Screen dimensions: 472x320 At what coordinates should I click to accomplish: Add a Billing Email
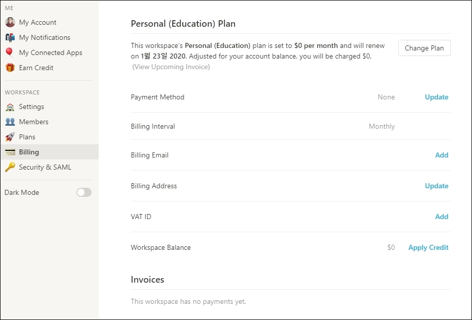coord(441,155)
